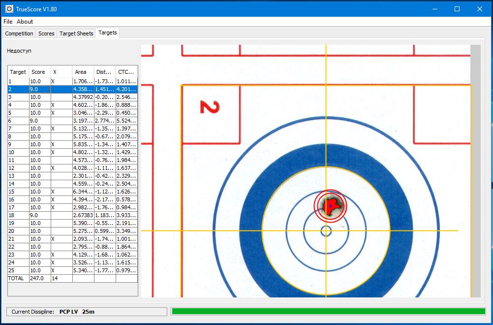The image size is (493, 325).
Task: Click the green progress bar
Action: pos(328,311)
